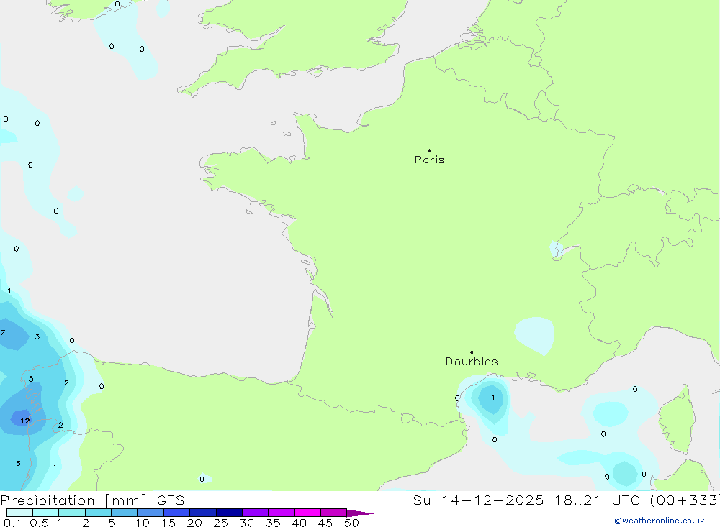Click the 25 legend scale label
The image size is (720, 527).
(x=221, y=523)
